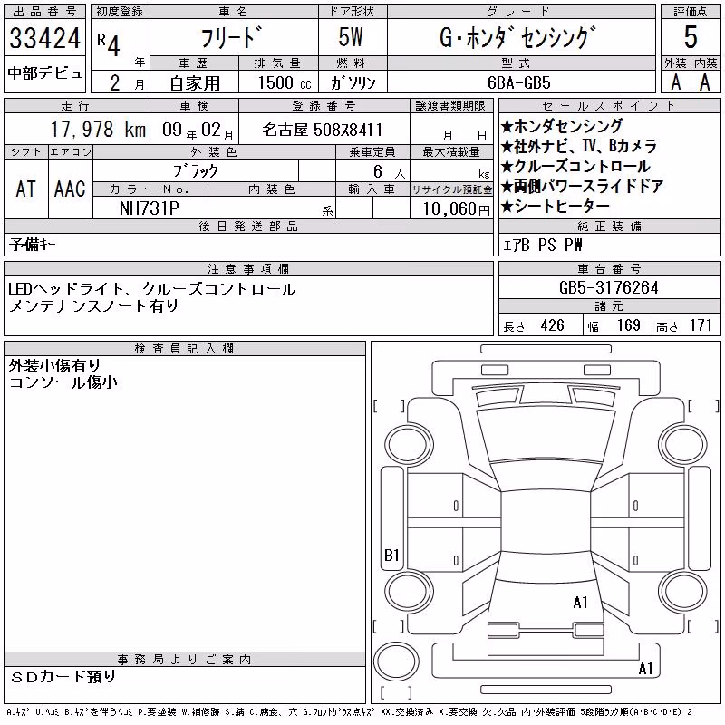
Task: Click the height value 171
Action: 701,325
